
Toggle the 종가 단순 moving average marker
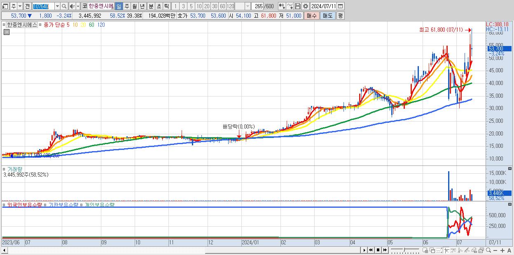point(40,25)
